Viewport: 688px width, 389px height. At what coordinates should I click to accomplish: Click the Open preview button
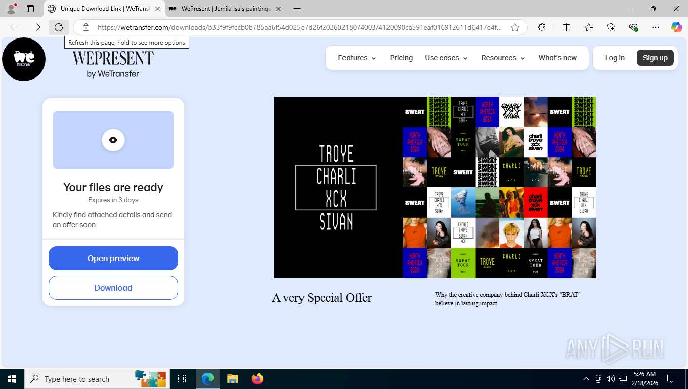click(113, 258)
